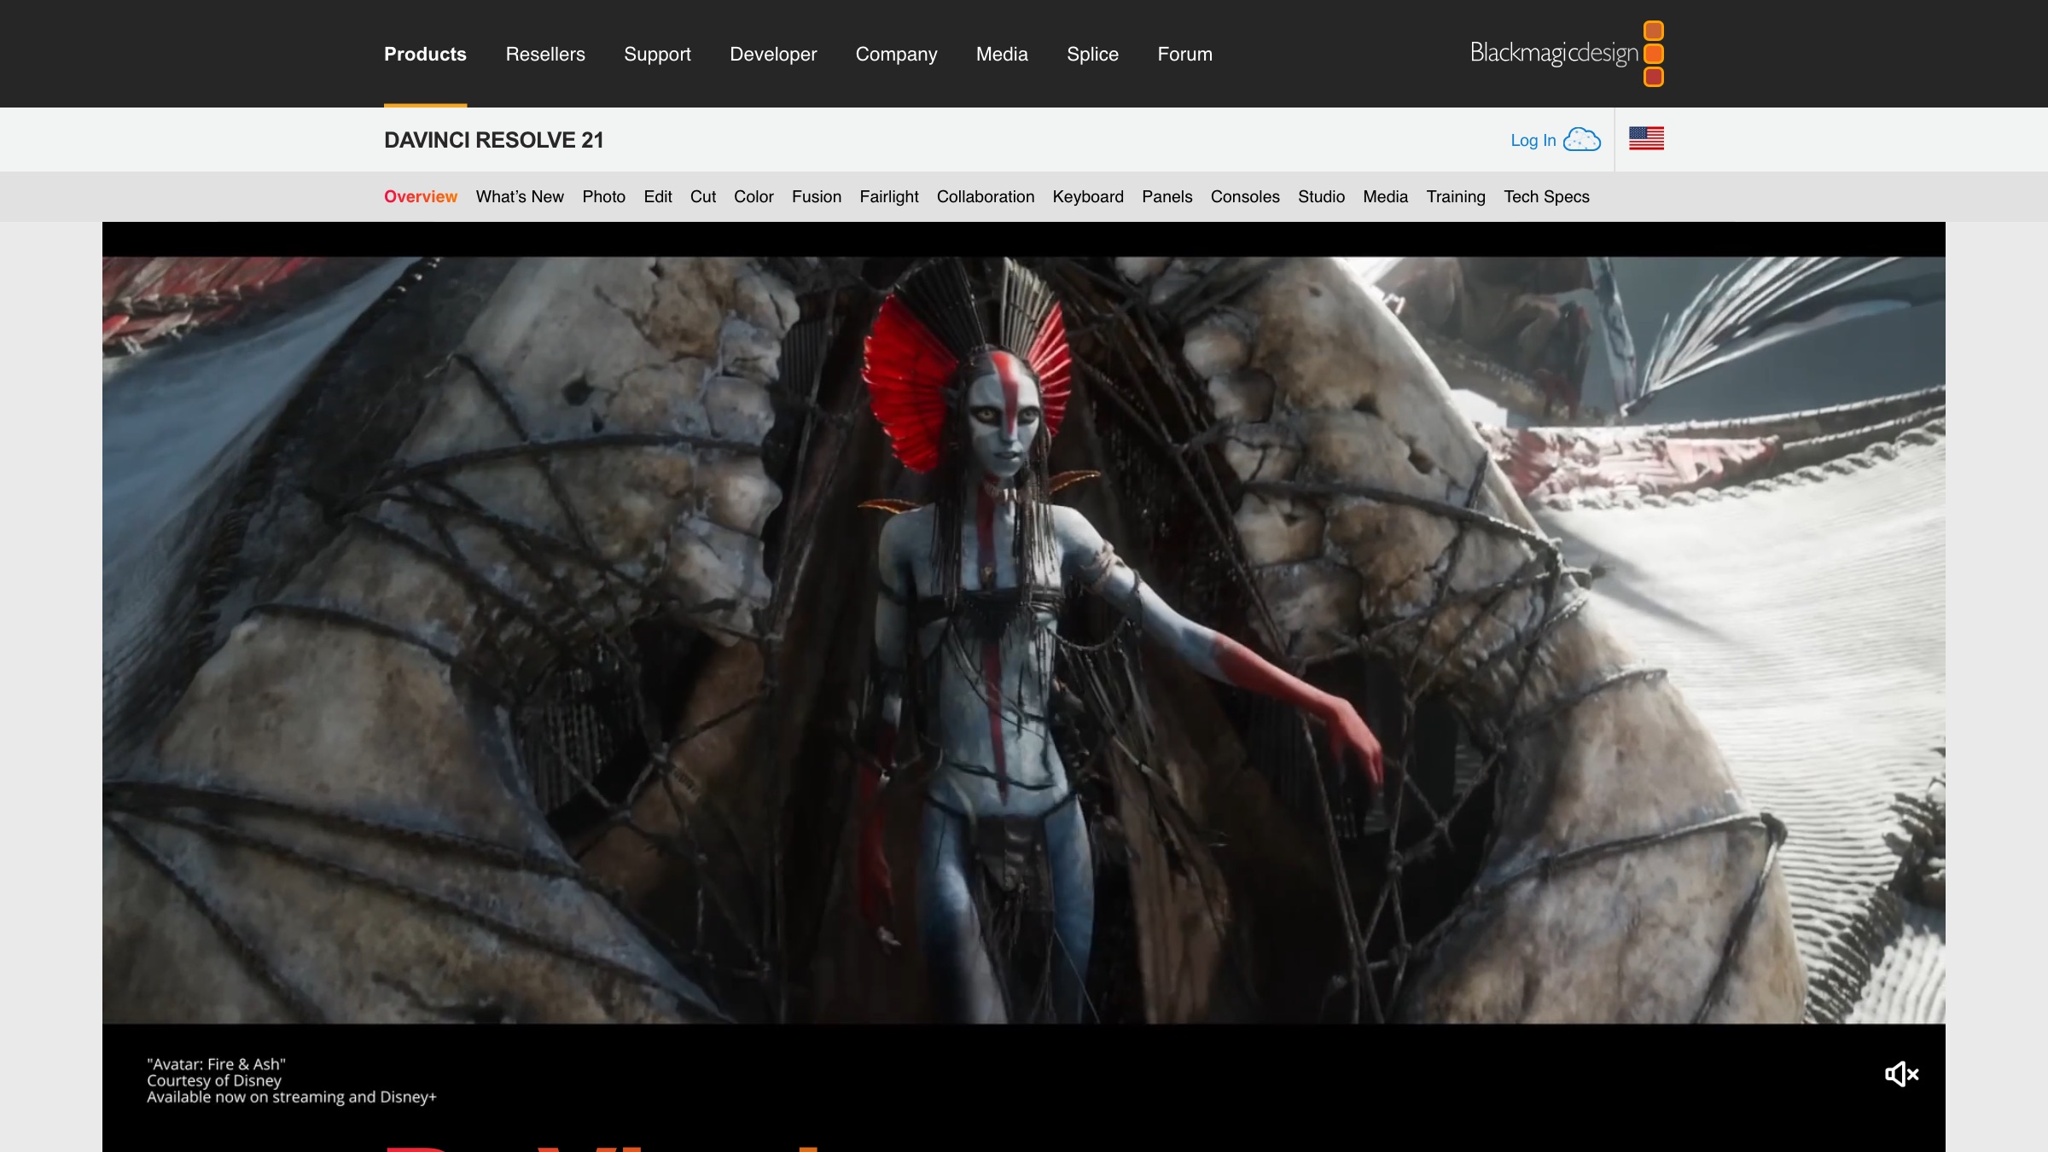The height and width of the screenshot is (1152, 2048).
Task: Open the Fusion tab
Action: 817,196
